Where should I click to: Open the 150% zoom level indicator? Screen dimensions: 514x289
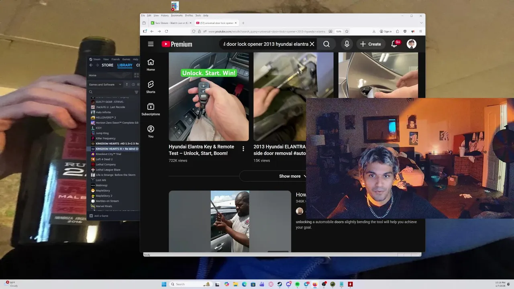coord(339,31)
